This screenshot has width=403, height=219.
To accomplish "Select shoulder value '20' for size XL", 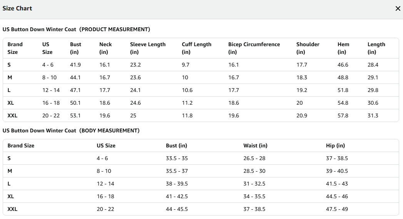I will 300,103.
